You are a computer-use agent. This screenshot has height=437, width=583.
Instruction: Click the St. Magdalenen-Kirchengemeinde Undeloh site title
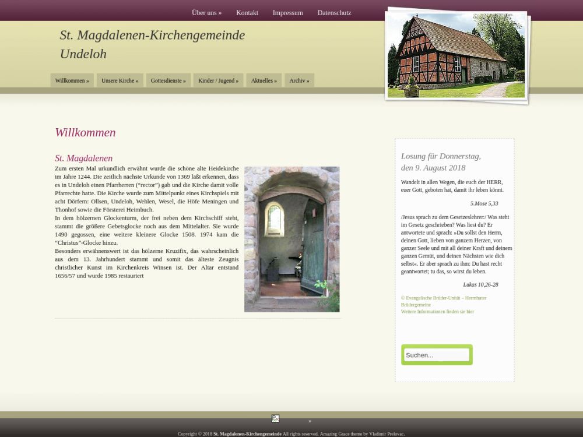pos(152,44)
